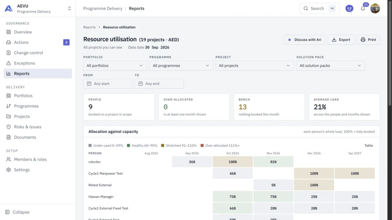Open Documents in sidebar
The width and height of the screenshot is (392, 220).
tap(38, 137)
